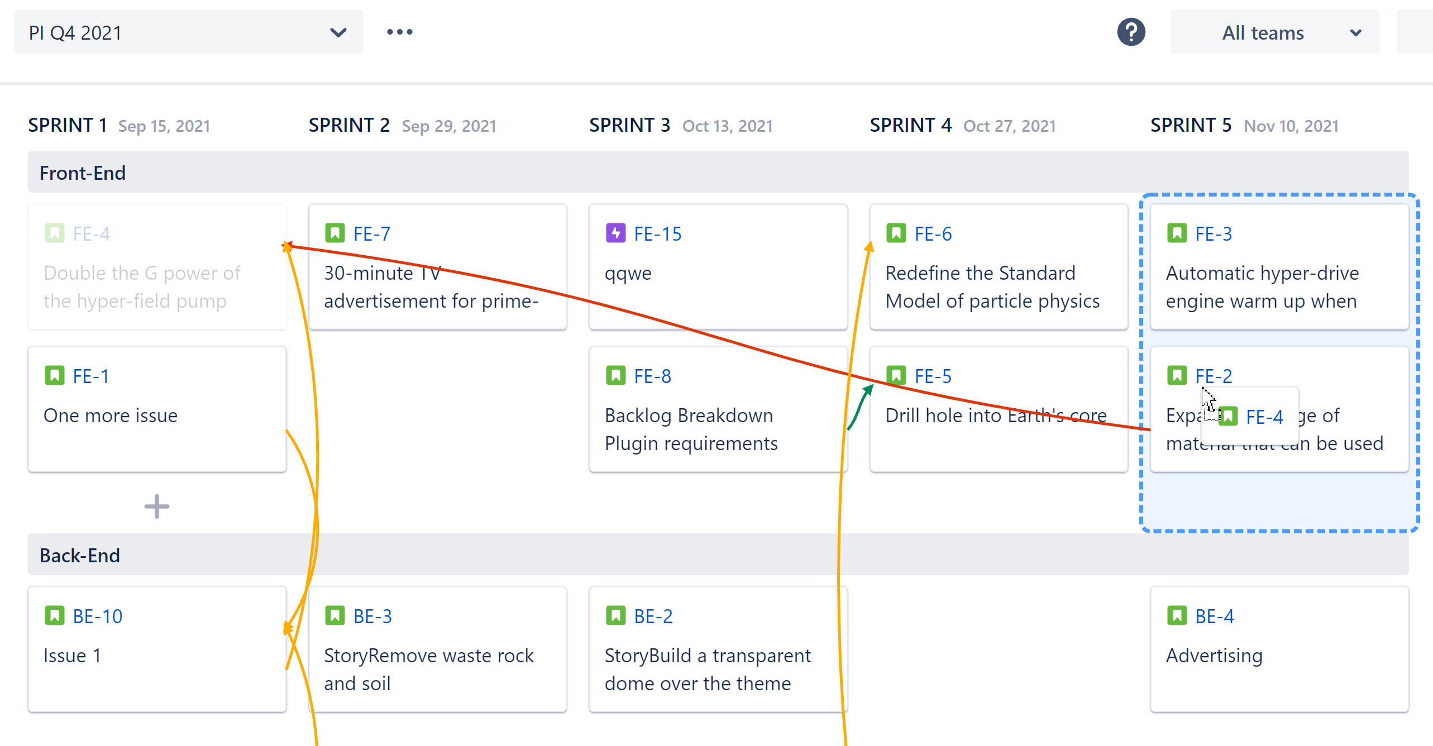Image resolution: width=1433 pixels, height=746 pixels.
Task: Collapse the Front-End team section header
Action: click(x=83, y=173)
